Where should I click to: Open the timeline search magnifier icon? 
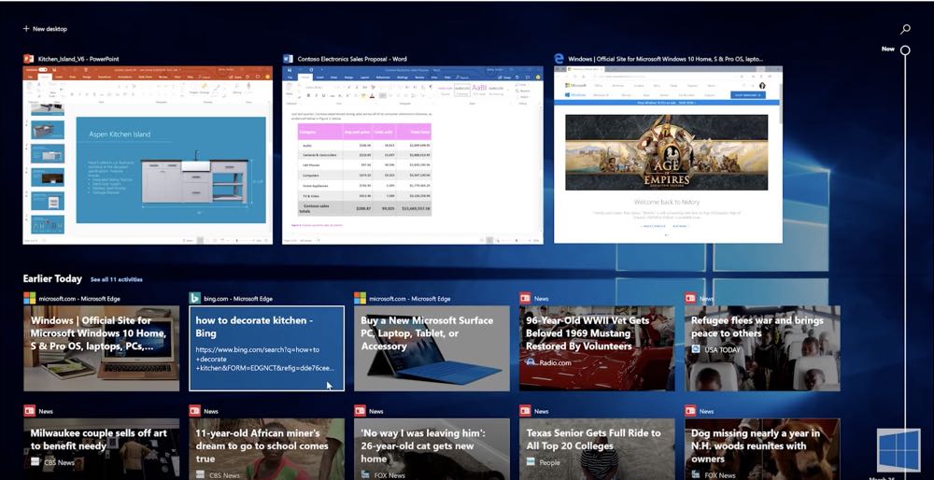[905, 29]
